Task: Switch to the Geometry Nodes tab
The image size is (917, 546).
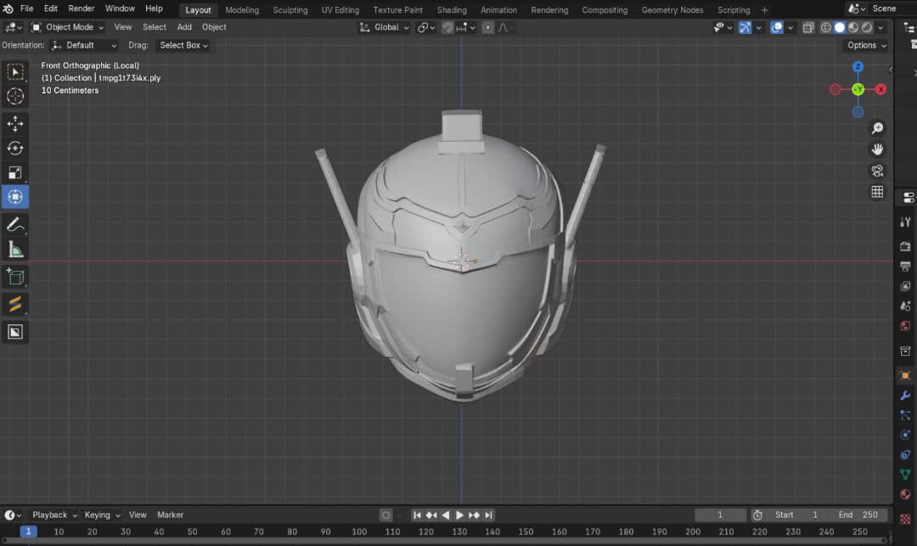Action: pyautogui.click(x=672, y=10)
